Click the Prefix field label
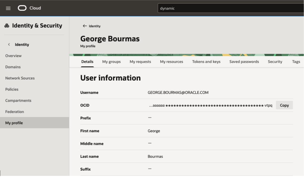The height and width of the screenshot is (177, 304). (85, 118)
